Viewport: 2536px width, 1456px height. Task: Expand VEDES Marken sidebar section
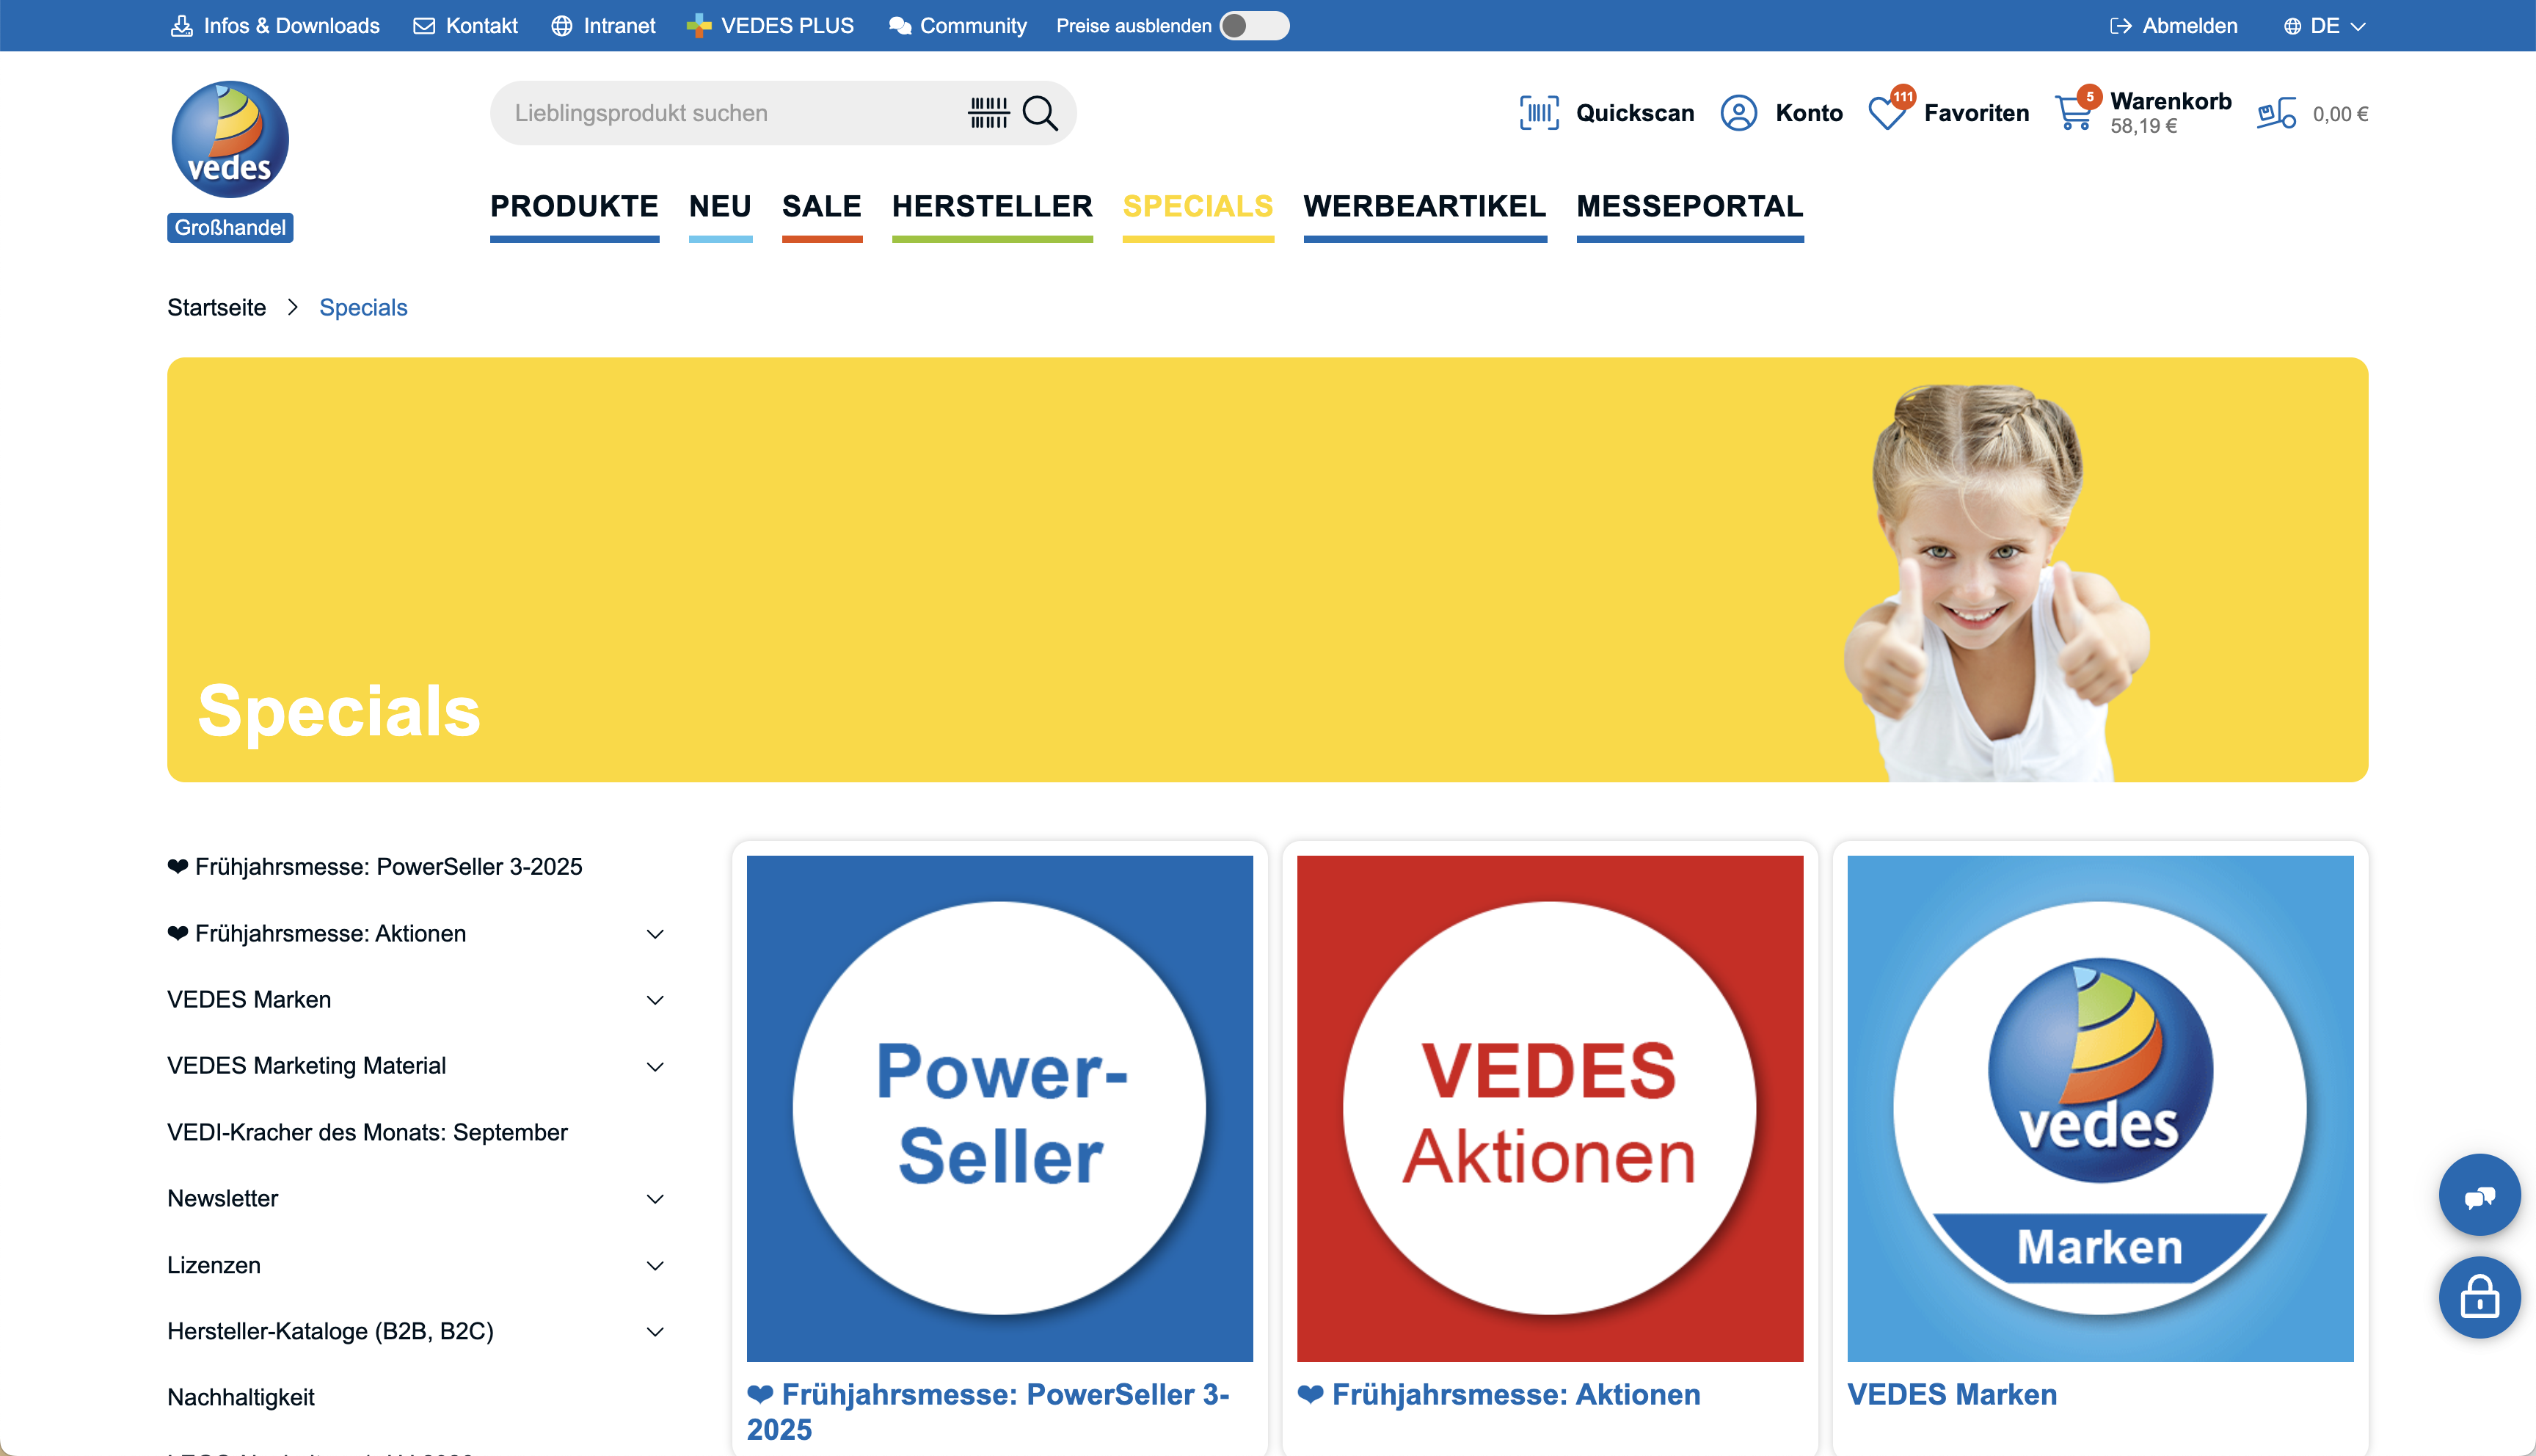pyautogui.click(x=655, y=1000)
